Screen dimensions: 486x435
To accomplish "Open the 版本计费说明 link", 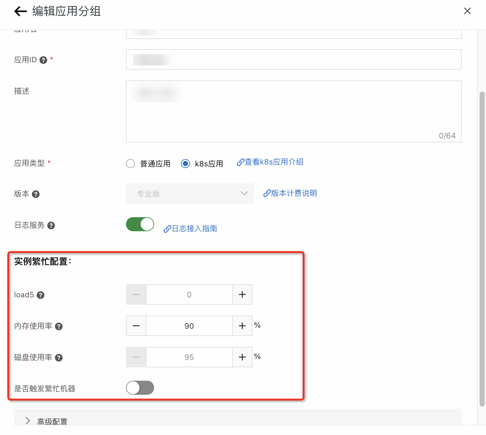I will point(290,193).
